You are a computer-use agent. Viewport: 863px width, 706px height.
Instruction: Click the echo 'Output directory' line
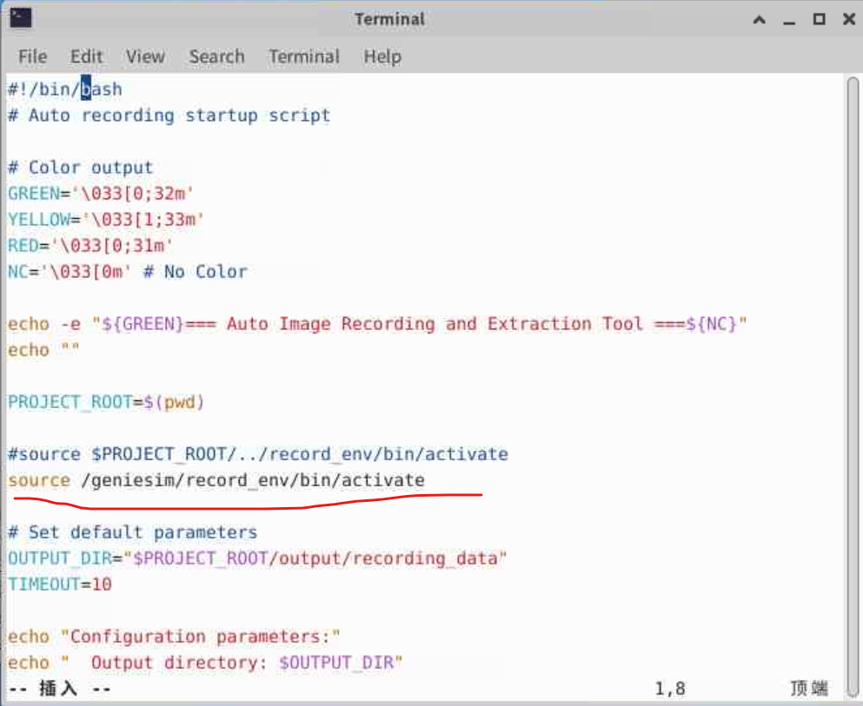point(205,663)
